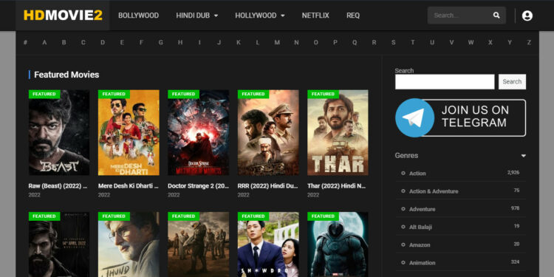554x277 pixels.
Task: Open the Mere Desh Ki Dharti poster
Action: point(129,132)
